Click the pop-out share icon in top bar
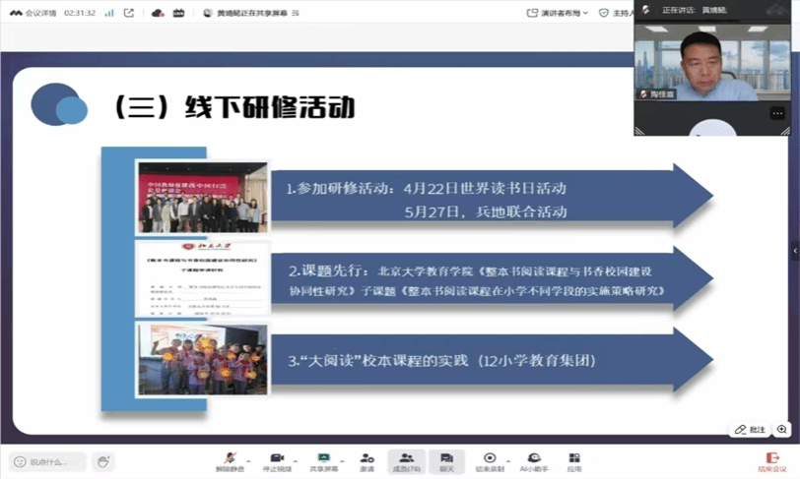Viewport: 800px width, 479px height. point(130,13)
